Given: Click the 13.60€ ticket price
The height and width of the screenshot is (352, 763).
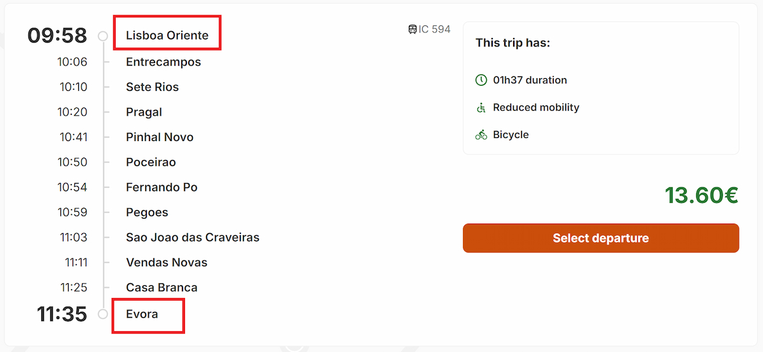Looking at the screenshot, I should [701, 195].
